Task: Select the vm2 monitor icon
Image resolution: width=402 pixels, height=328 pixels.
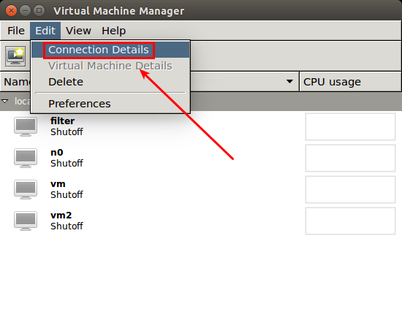Action: tap(26, 221)
